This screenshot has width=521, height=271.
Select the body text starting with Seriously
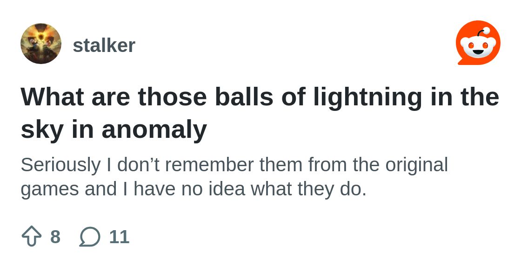point(234,177)
